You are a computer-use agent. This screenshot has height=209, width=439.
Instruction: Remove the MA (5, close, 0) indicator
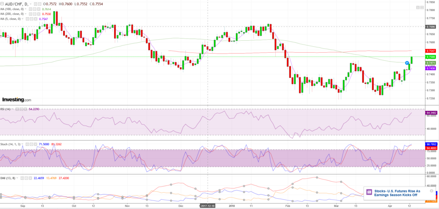click(x=36, y=19)
